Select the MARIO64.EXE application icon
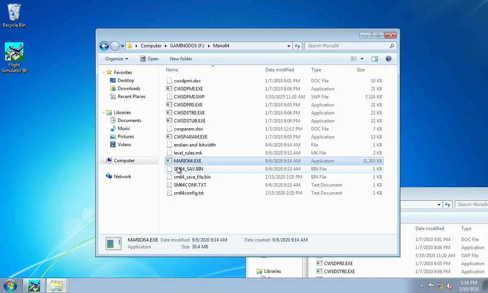 pyautogui.click(x=170, y=161)
